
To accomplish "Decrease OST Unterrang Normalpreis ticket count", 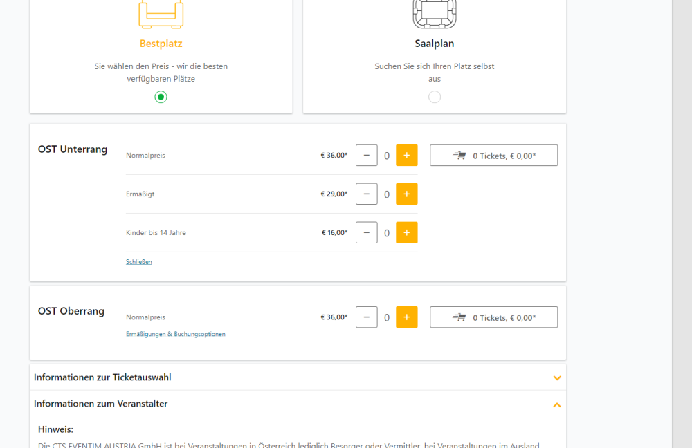I will coord(366,156).
